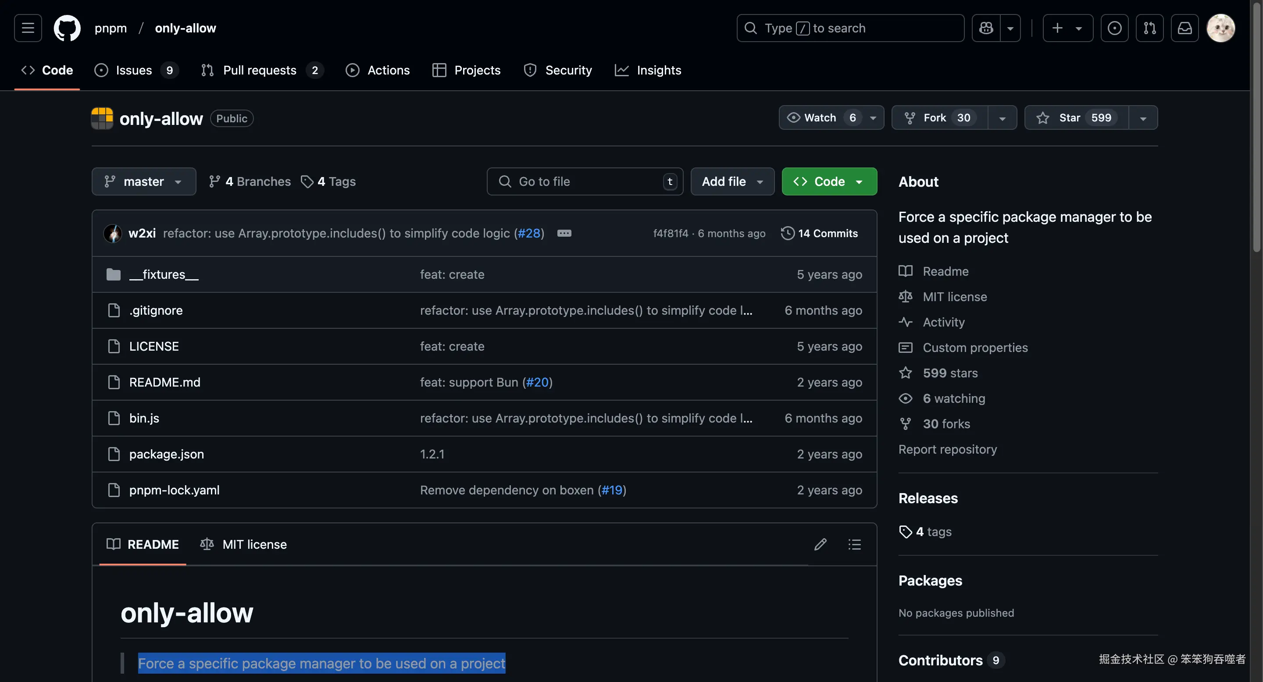The width and height of the screenshot is (1263, 682).
Task: Open the issues shortcut icon in header
Action: (x=1114, y=28)
